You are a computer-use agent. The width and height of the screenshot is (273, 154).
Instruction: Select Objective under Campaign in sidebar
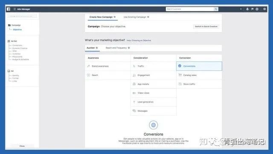tap(17, 29)
